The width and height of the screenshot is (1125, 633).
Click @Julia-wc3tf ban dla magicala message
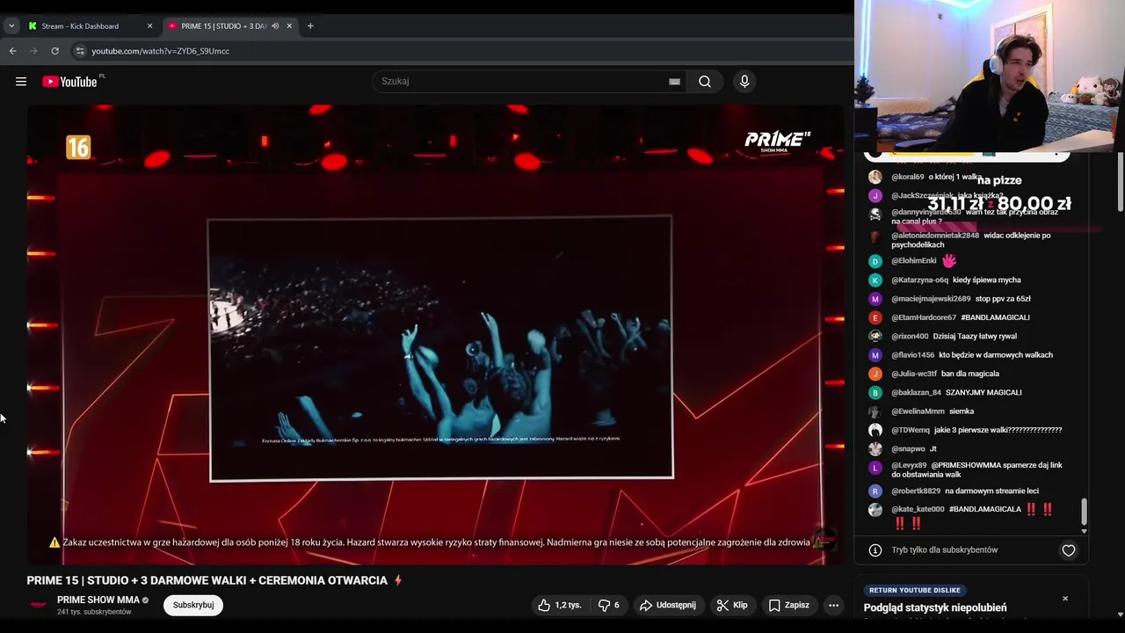969,375
